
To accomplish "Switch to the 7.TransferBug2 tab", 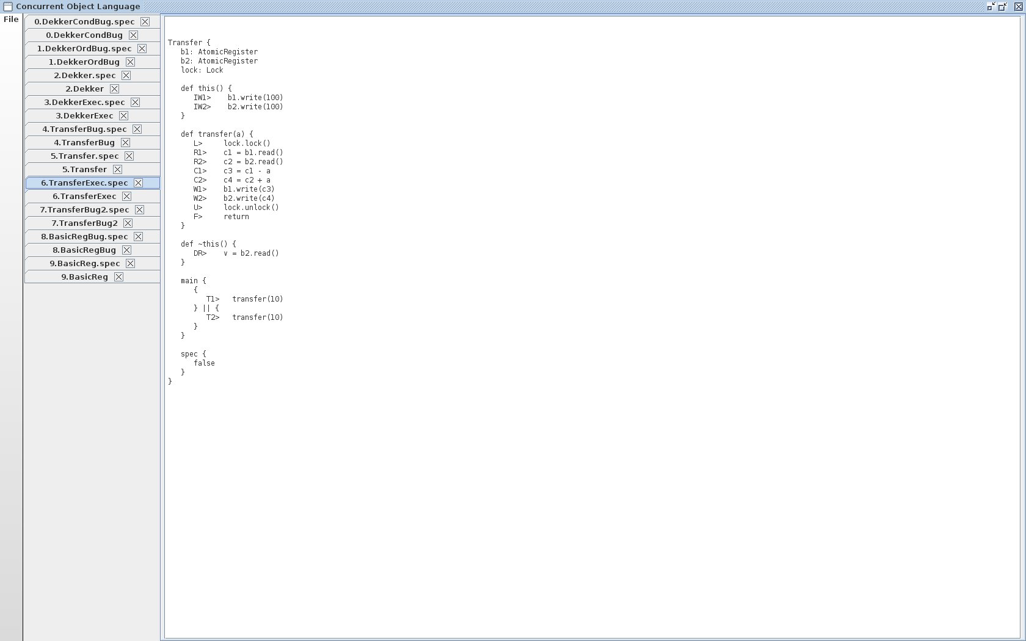I will tap(84, 223).
